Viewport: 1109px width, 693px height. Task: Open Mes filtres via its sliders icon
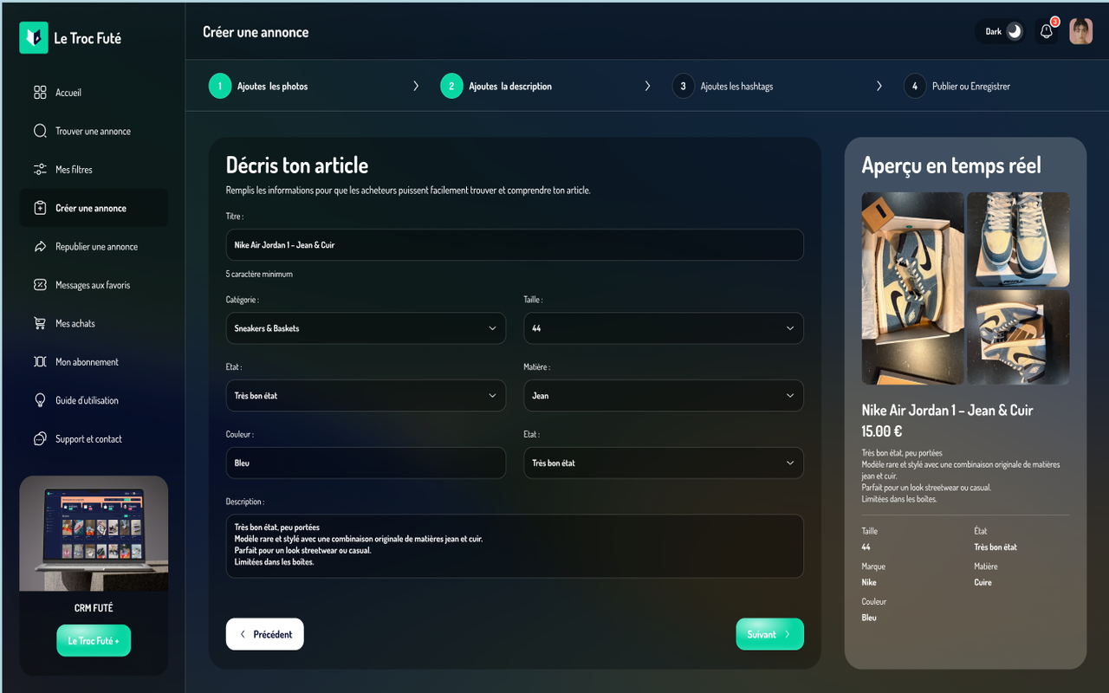point(40,170)
